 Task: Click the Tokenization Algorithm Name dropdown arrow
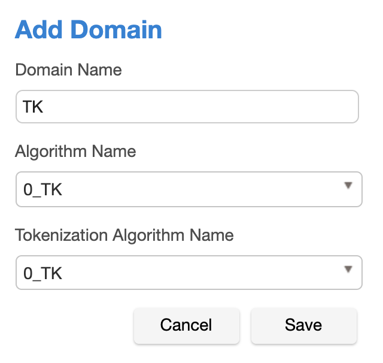348,270
